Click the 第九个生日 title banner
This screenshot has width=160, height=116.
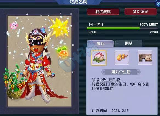121,72
